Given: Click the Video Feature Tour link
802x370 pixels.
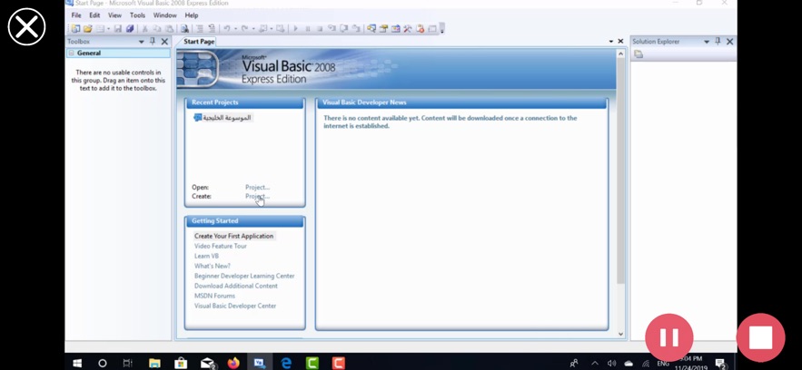Looking at the screenshot, I should tap(221, 246).
